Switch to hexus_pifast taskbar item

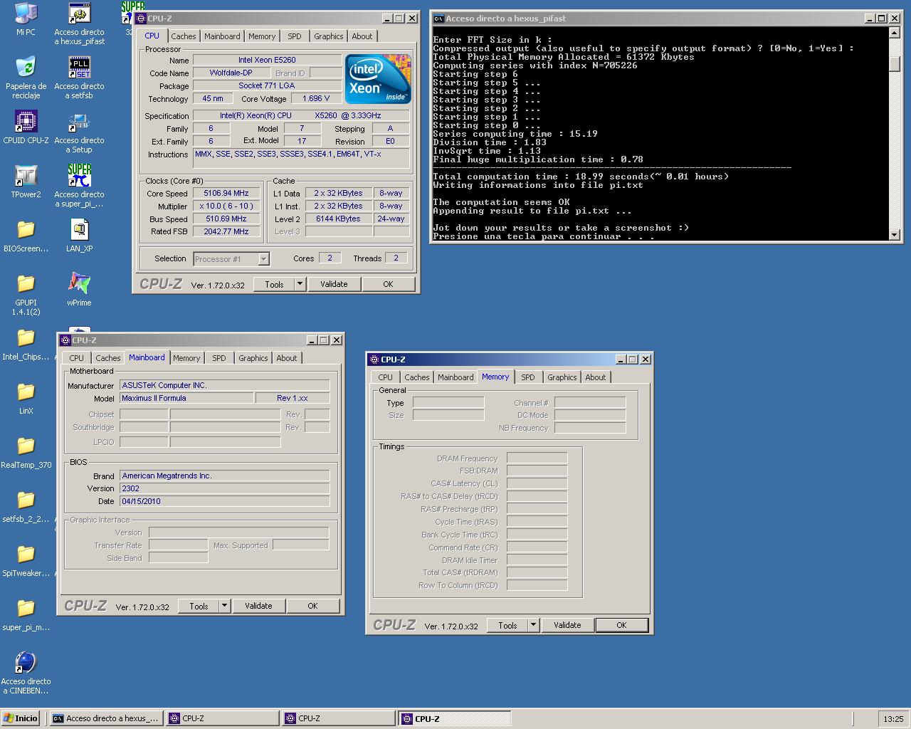106,718
